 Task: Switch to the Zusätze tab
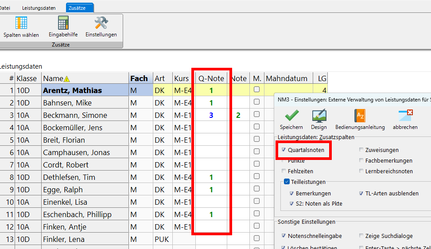[x=77, y=8]
